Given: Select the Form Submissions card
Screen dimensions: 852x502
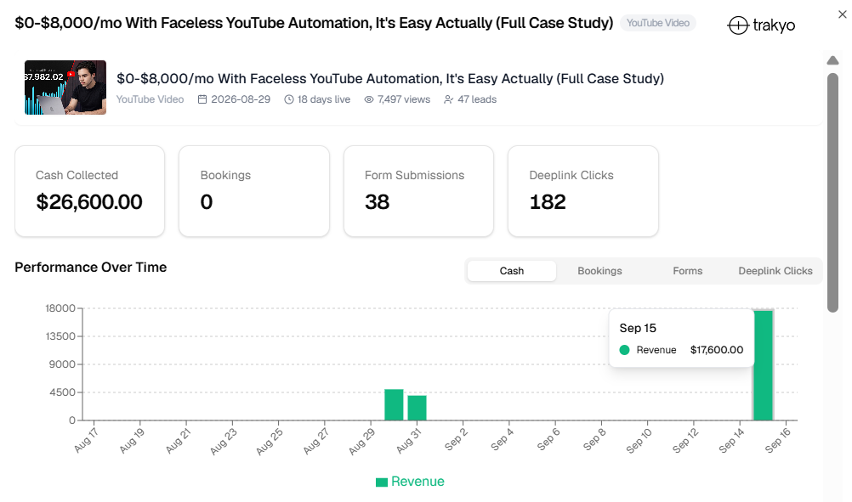Looking at the screenshot, I should (x=419, y=191).
